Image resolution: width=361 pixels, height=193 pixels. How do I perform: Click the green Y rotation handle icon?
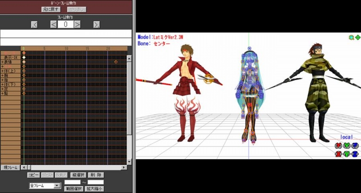point(347,146)
